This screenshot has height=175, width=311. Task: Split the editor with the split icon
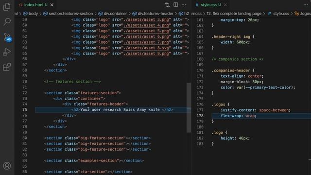point(175,4)
